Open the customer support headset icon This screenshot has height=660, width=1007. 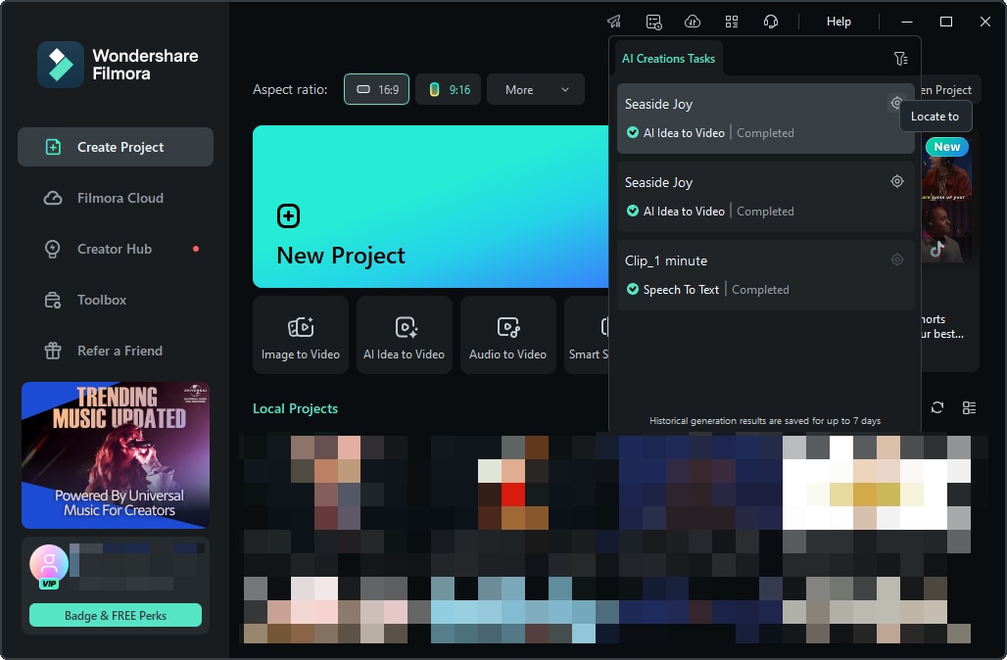point(771,22)
